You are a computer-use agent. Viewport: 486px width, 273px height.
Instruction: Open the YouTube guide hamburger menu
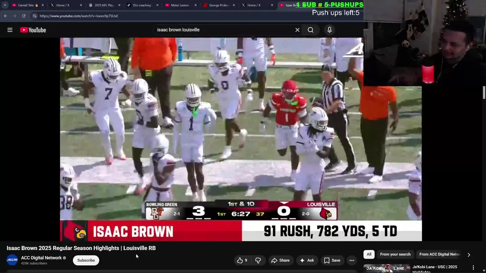[x=10, y=30]
